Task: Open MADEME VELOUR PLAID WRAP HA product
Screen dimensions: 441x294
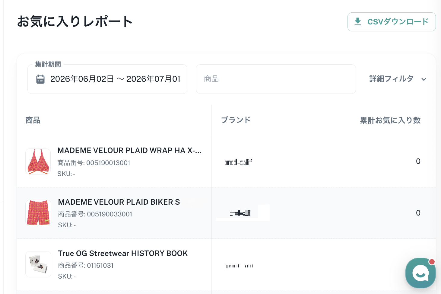Action: (x=129, y=150)
